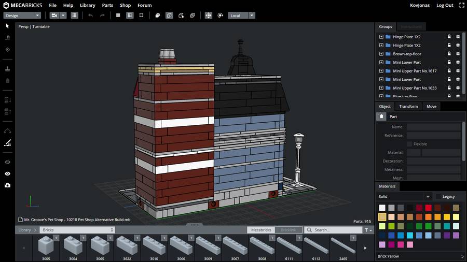Switch to the Transform tab

pyautogui.click(x=408, y=106)
